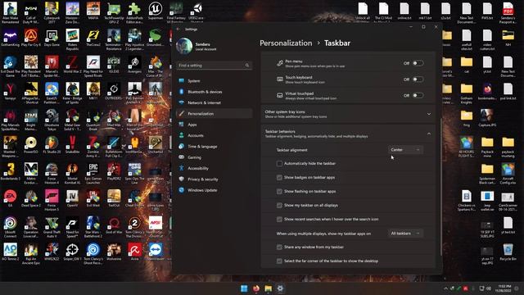The height and width of the screenshot is (295, 524).
Task: Select Borderlands 3 desktop icon
Action: click(x=10, y=171)
